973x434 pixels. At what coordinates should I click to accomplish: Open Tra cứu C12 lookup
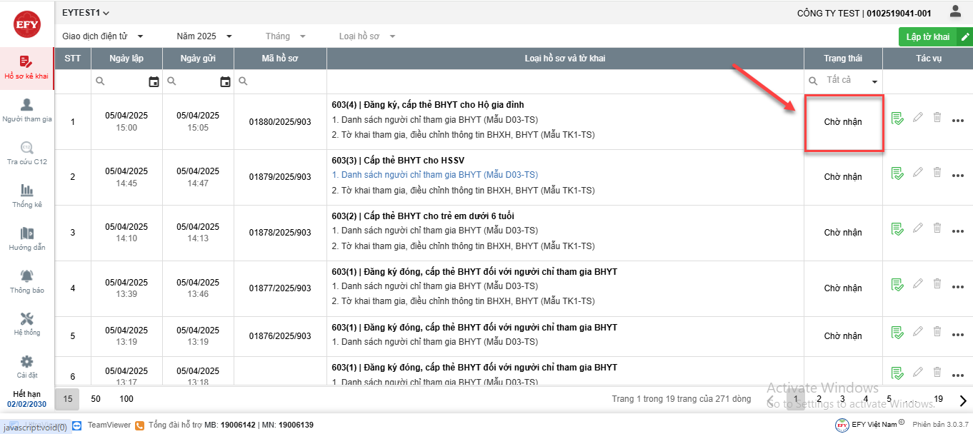tap(27, 153)
